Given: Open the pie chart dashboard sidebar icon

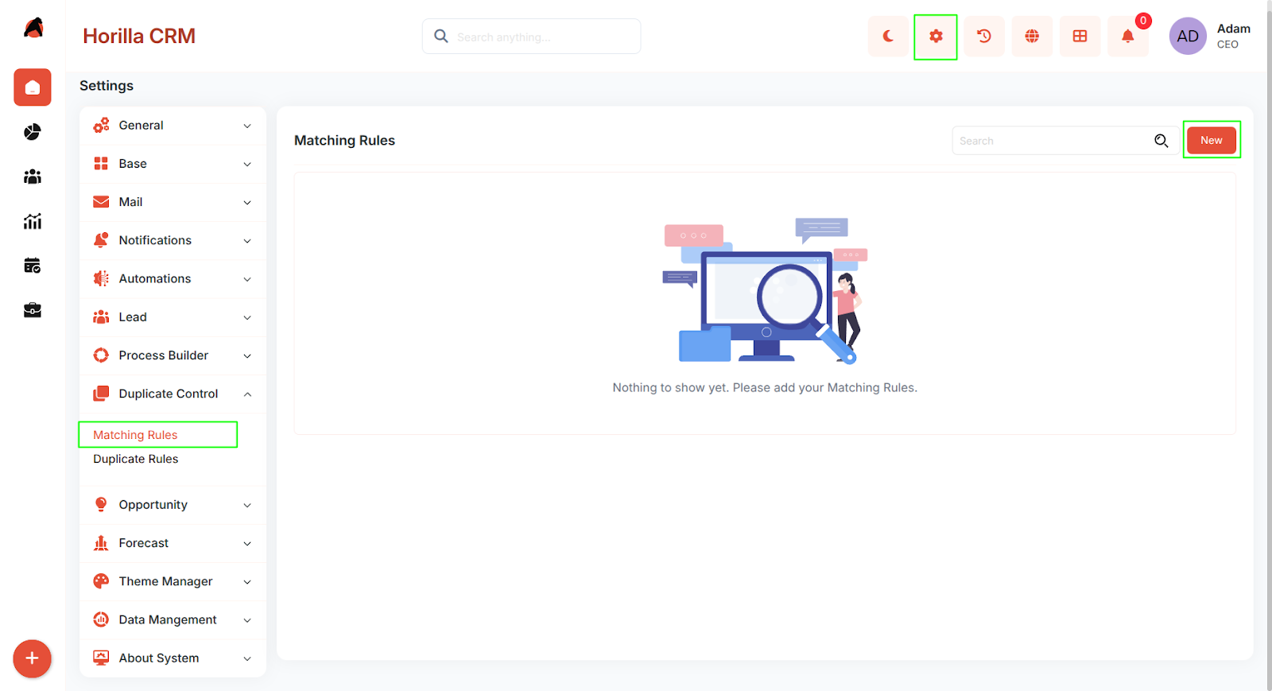Looking at the screenshot, I should point(33,132).
